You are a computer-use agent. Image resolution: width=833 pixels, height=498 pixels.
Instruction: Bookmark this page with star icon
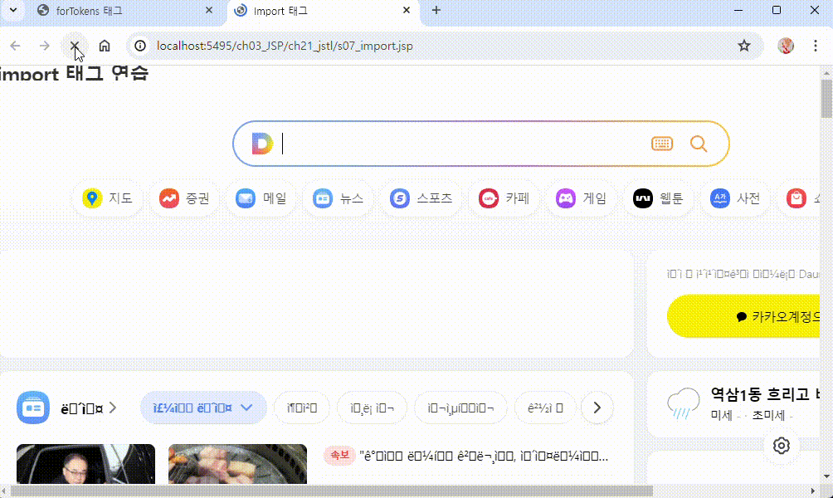tap(743, 46)
